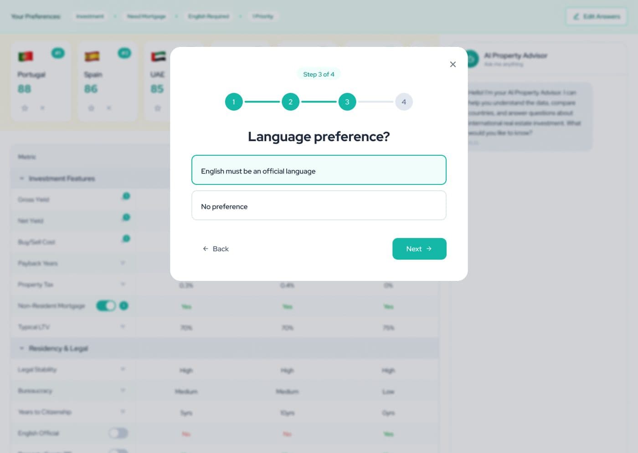The height and width of the screenshot is (453, 638).
Task: Open the Property Tax row dropdown
Action: [123, 284]
